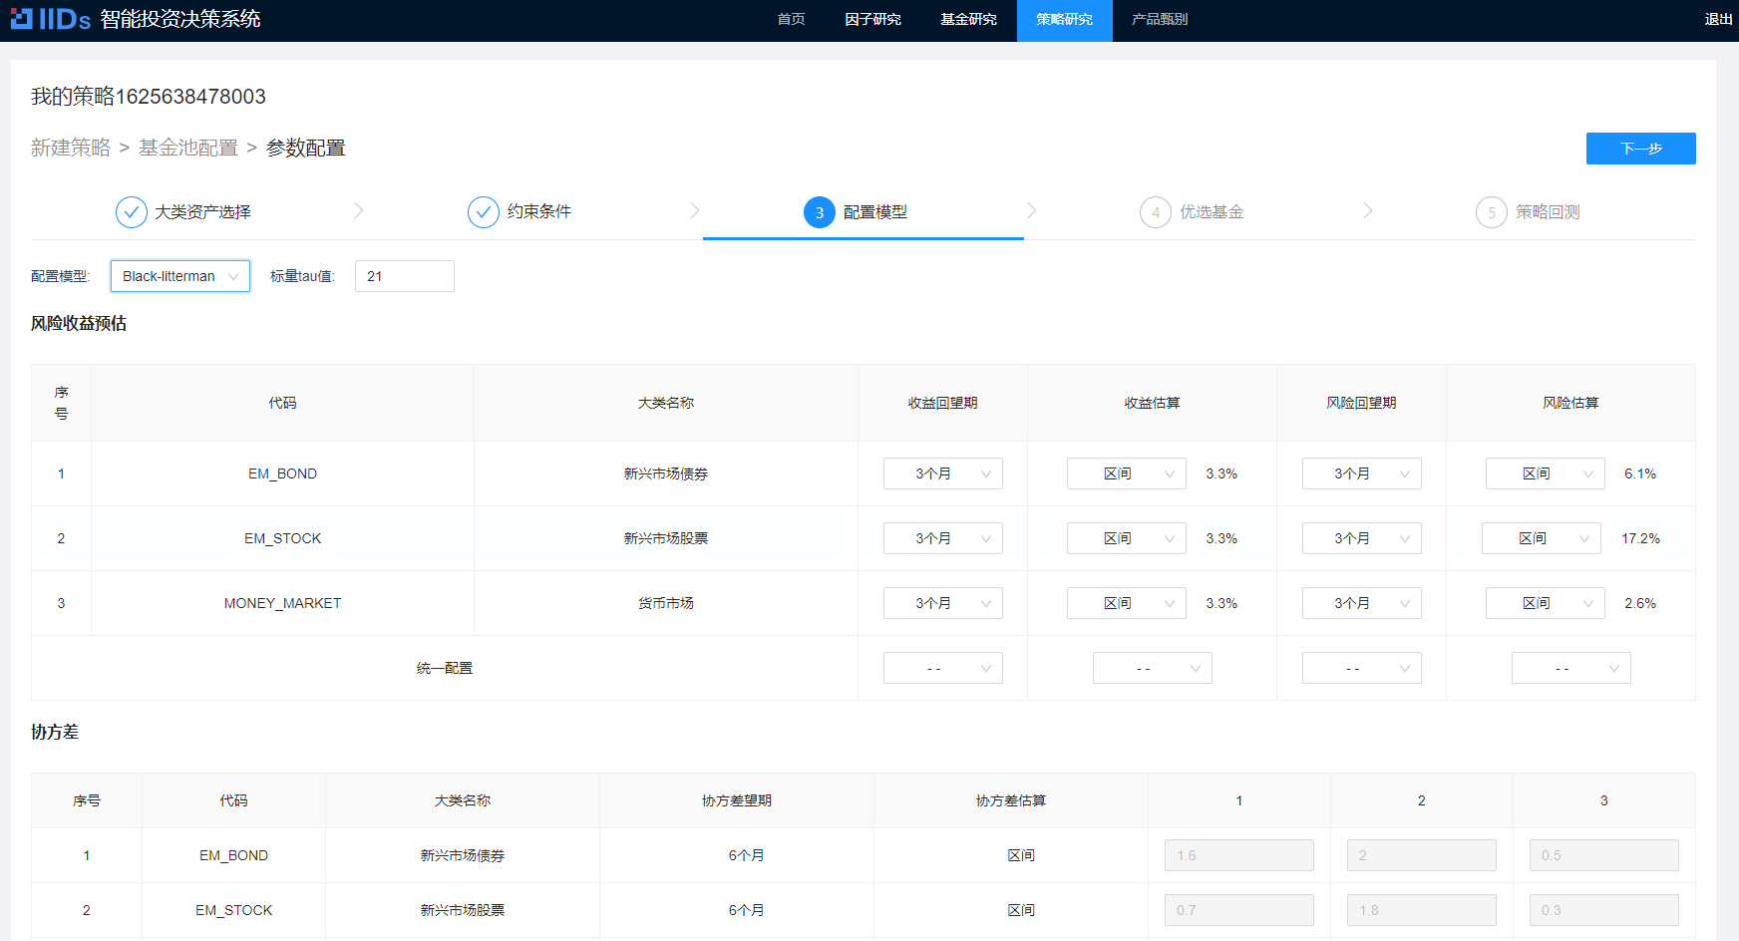The image size is (1739, 941).
Task: Click the 统一配置 row label
Action: pyautogui.click(x=445, y=668)
